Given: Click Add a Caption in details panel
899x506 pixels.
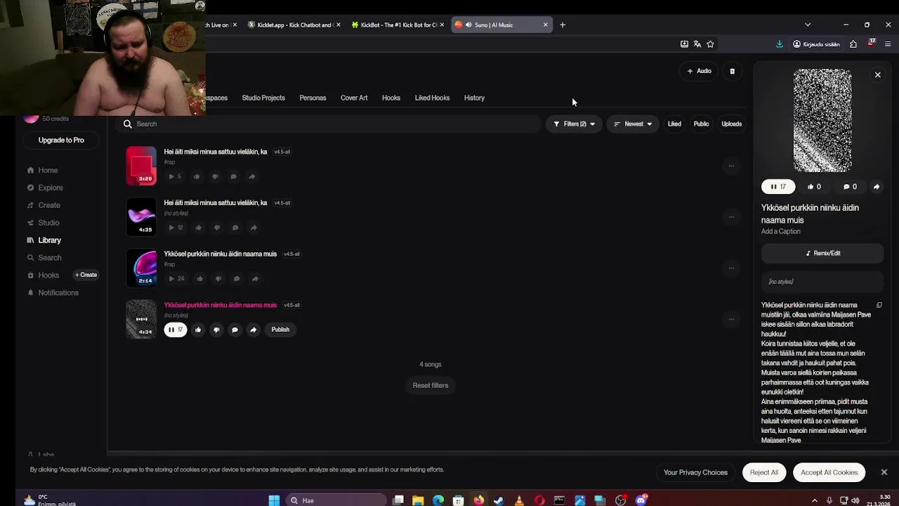Looking at the screenshot, I should 780,231.
